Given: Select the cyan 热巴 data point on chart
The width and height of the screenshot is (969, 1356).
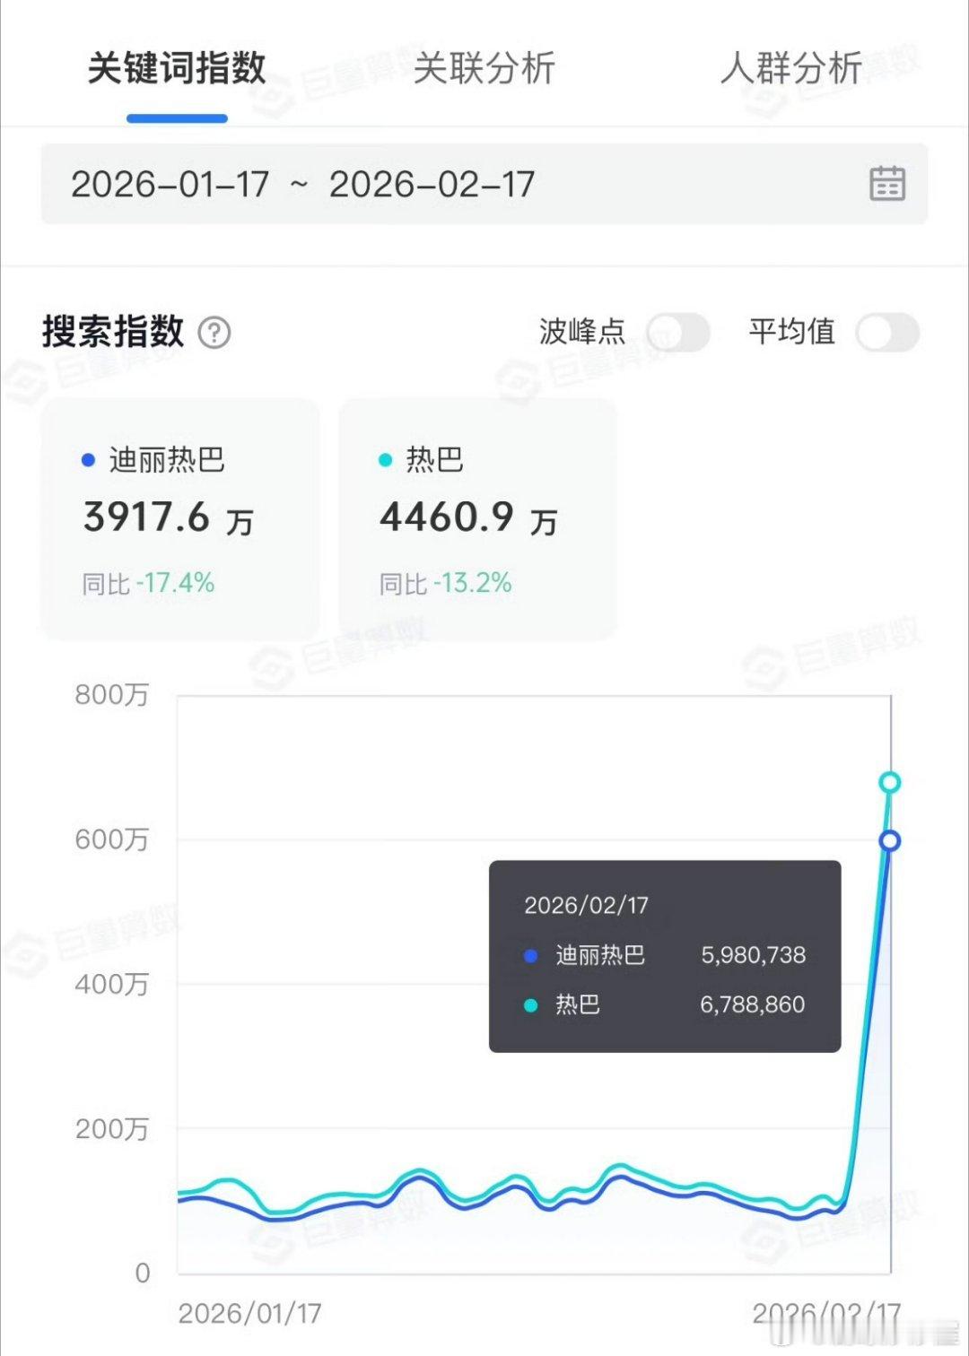Looking at the screenshot, I should tap(889, 782).
